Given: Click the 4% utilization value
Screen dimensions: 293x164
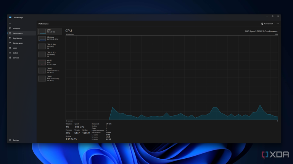Looking at the screenshot, I should coord(67,127).
